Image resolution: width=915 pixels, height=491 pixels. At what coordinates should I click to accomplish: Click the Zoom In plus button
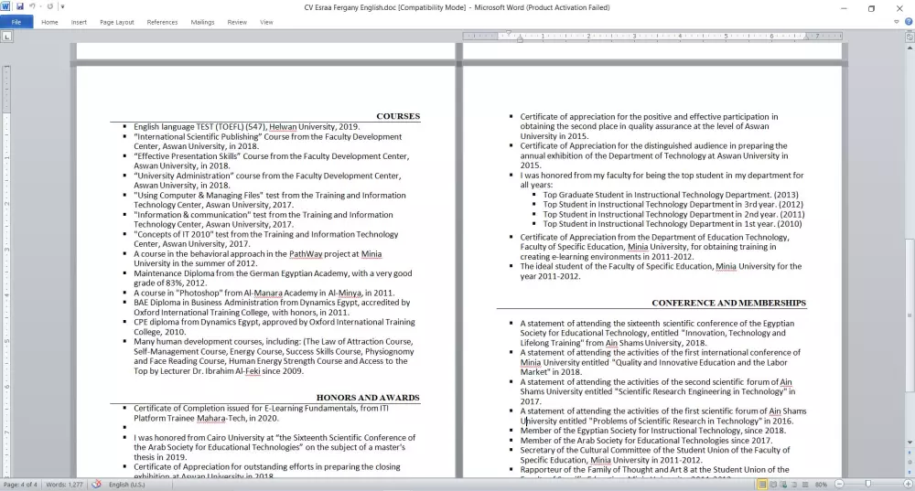[908, 485]
